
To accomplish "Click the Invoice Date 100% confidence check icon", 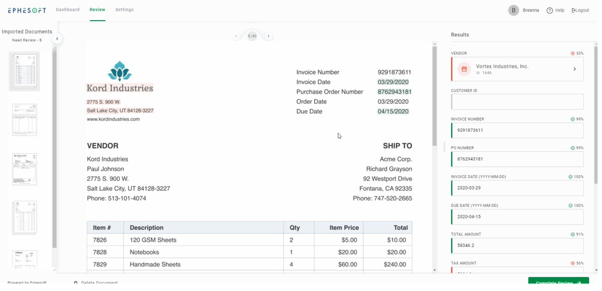I will [570, 177].
